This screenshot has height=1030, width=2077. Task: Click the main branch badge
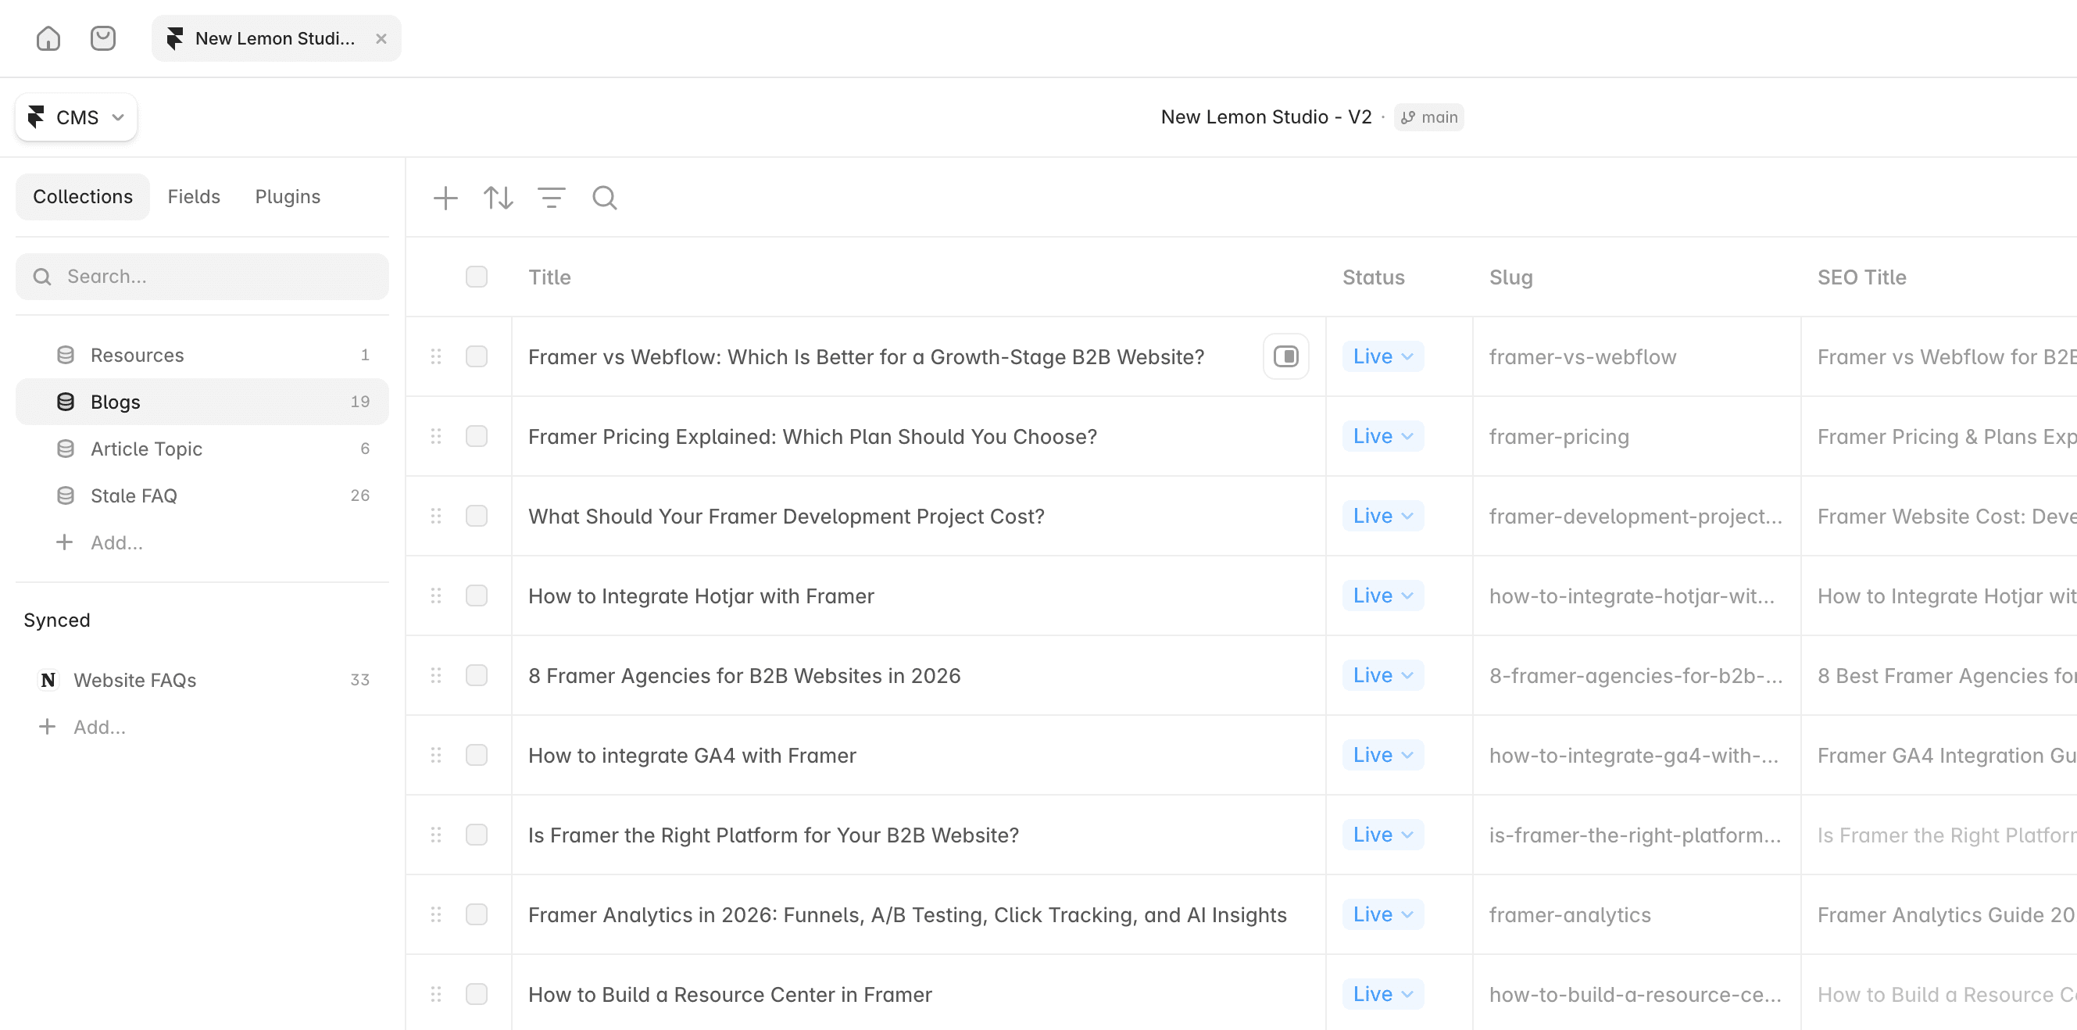(x=1428, y=117)
